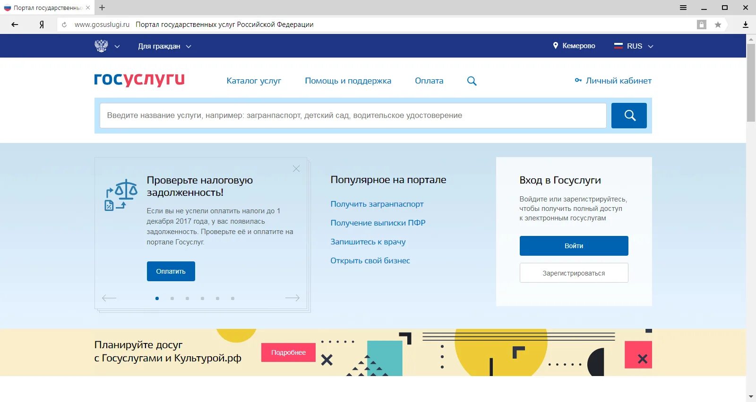Image resolution: width=756 pixels, height=402 pixels.
Task: Reload the page with the refresh icon
Action: pyautogui.click(x=64, y=25)
